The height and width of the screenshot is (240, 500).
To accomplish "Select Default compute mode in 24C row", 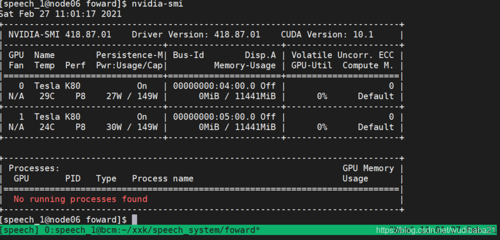I will click(376, 127).
